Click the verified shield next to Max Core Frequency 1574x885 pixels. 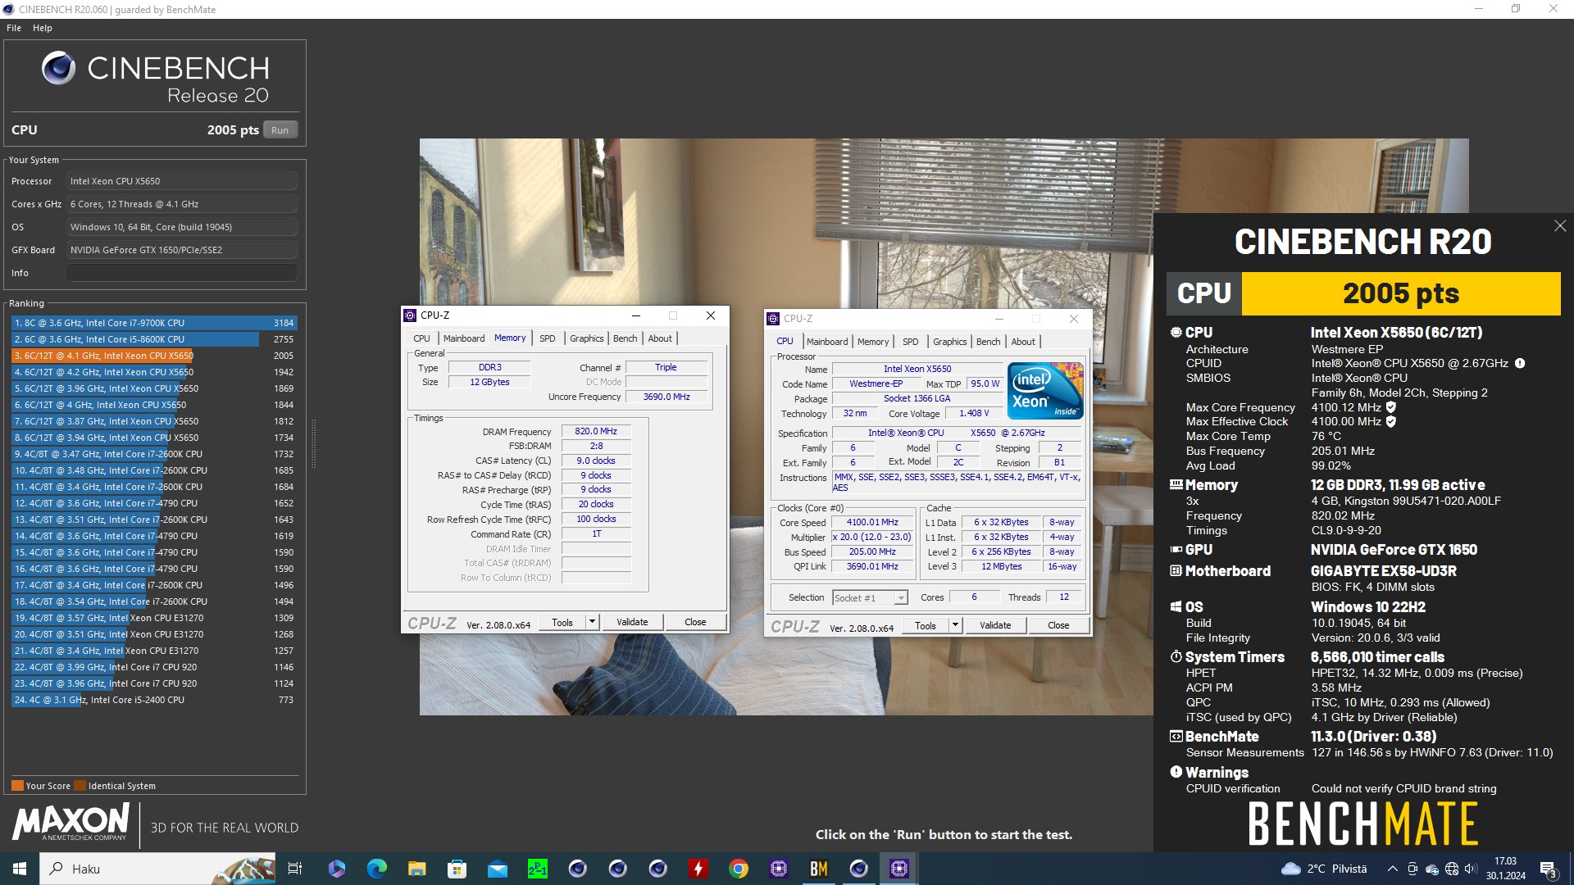point(1391,407)
